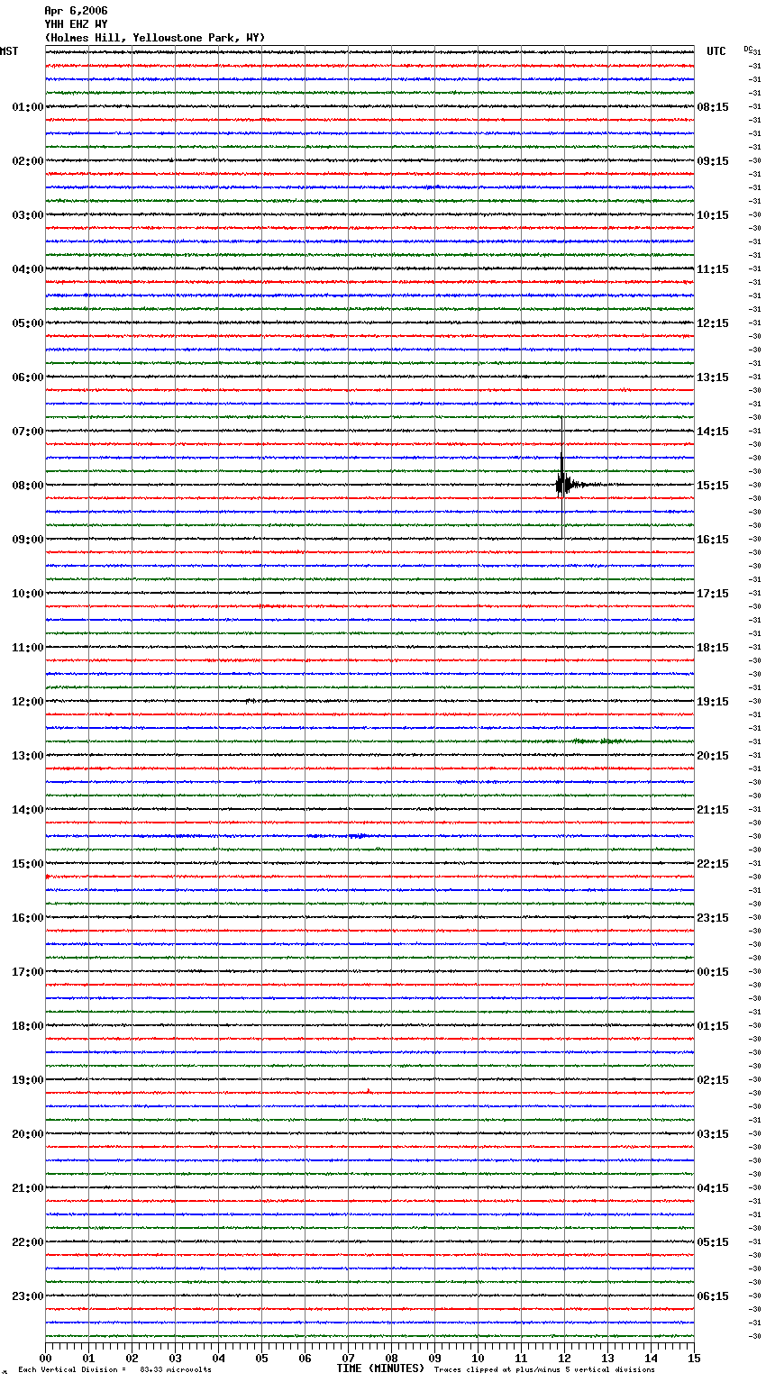The image size is (766, 1382).
Task: Click the MST time label '17:00'
Action: (x=28, y=972)
